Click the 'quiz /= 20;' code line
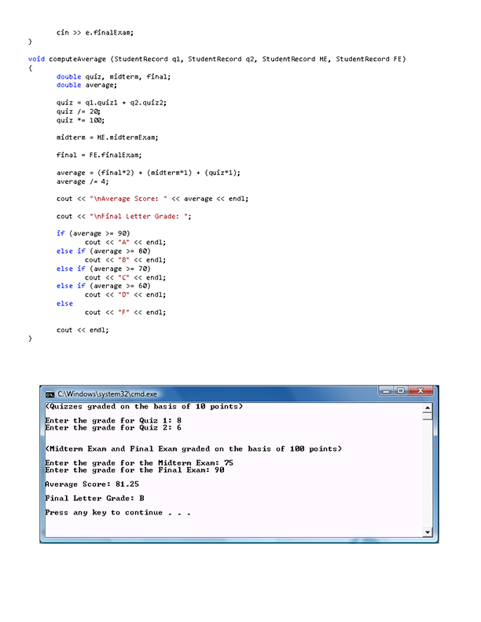This screenshot has width=481, height=622. pos(79,112)
